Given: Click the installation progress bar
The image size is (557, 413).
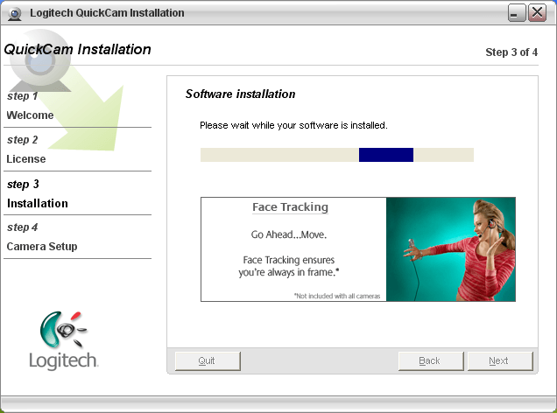Looking at the screenshot, I should 337,155.
